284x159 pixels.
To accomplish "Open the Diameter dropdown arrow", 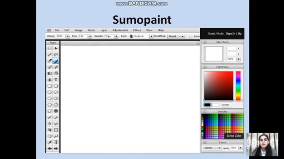I will (x=116, y=36).
